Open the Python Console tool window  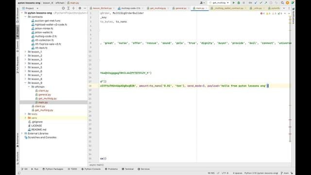point(91,169)
